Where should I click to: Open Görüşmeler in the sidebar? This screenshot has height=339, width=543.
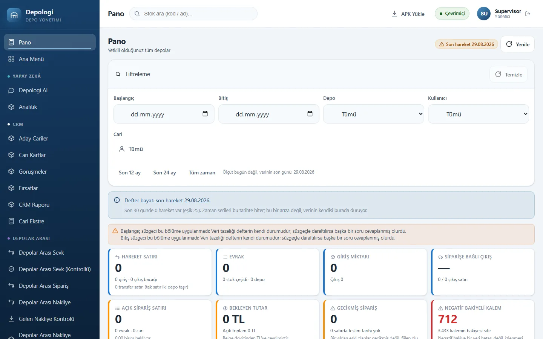pos(50,172)
